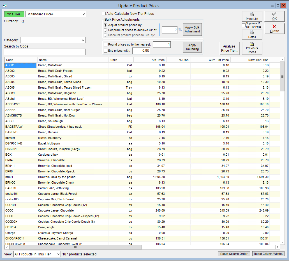Click the scroll right arrow of the list

pyautogui.click(x=278, y=247)
